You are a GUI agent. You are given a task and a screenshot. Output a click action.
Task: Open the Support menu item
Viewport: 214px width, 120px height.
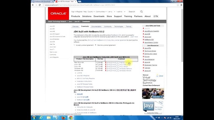click(118, 16)
